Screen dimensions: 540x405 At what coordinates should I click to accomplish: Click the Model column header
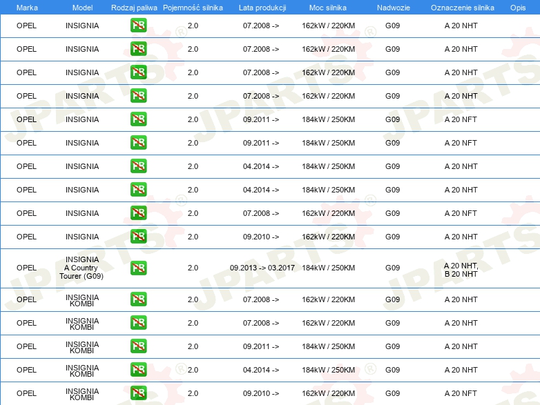coord(82,7)
